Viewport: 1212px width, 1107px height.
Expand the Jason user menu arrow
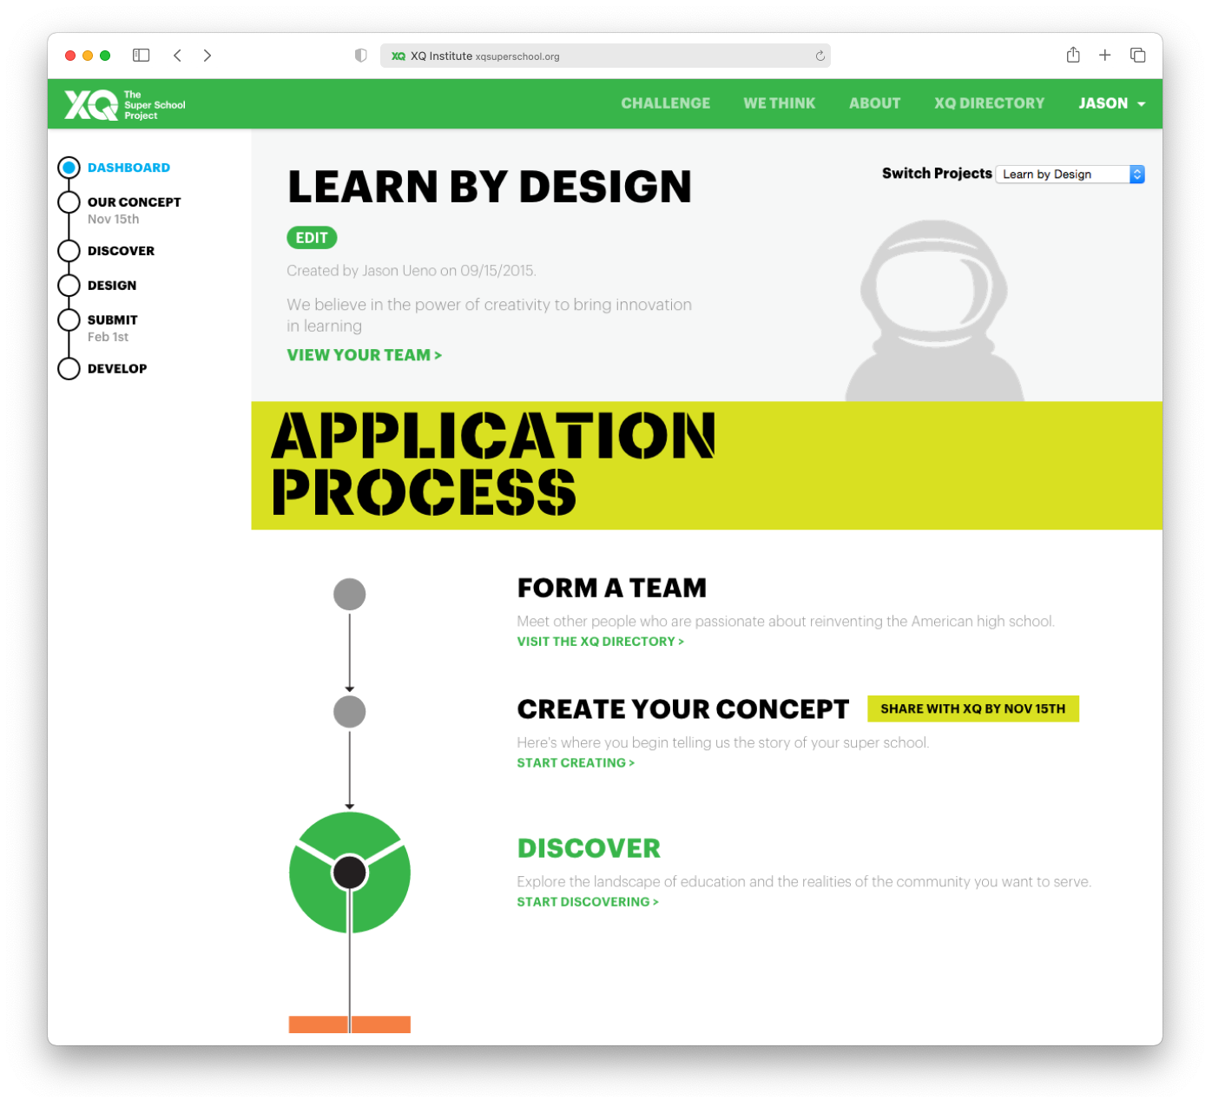coord(1141,104)
